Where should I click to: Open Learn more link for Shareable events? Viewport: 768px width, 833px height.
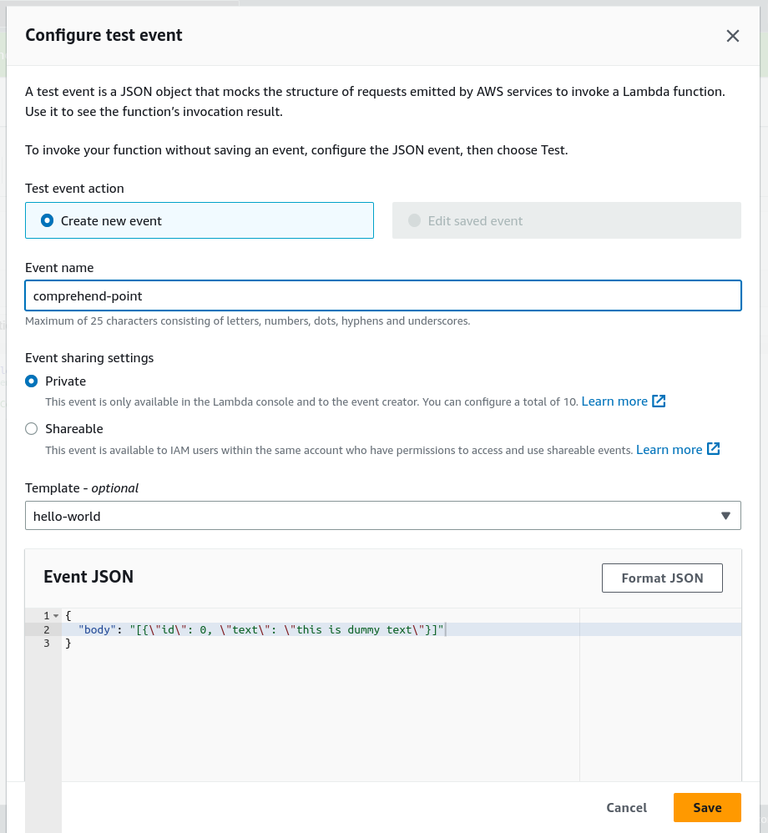click(x=669, y=450)
